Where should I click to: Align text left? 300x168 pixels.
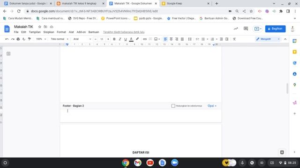pyautogui.click(x=165, y=39)
